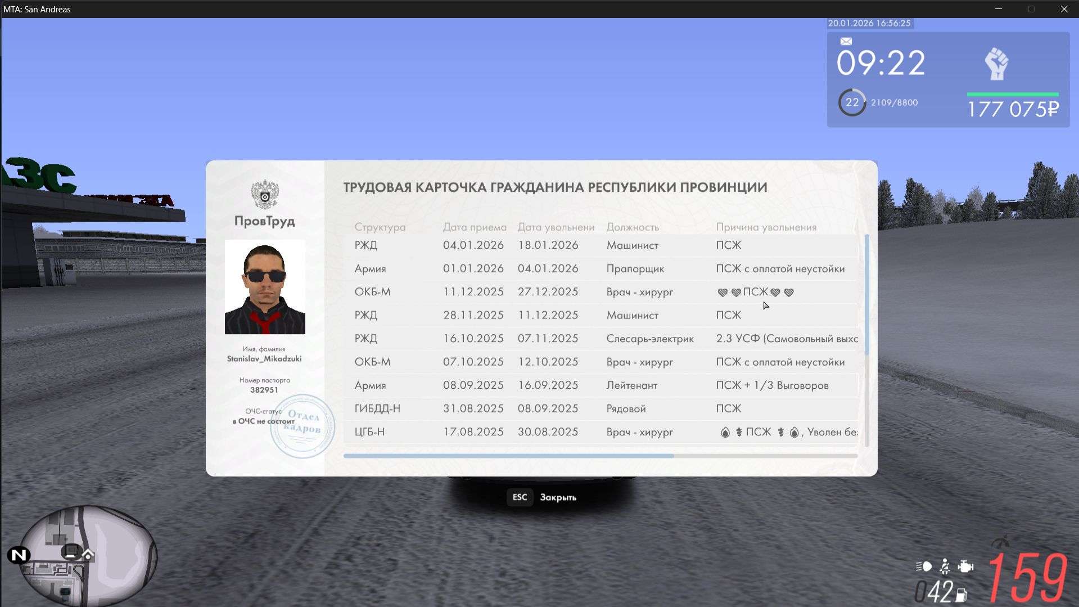Click the horizontal scrollbar under the table
The width and height of the screenshot is (1079, 607).
click(508, 456)
